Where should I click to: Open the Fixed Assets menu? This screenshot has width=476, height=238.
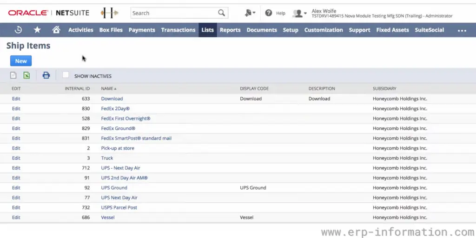392,30
